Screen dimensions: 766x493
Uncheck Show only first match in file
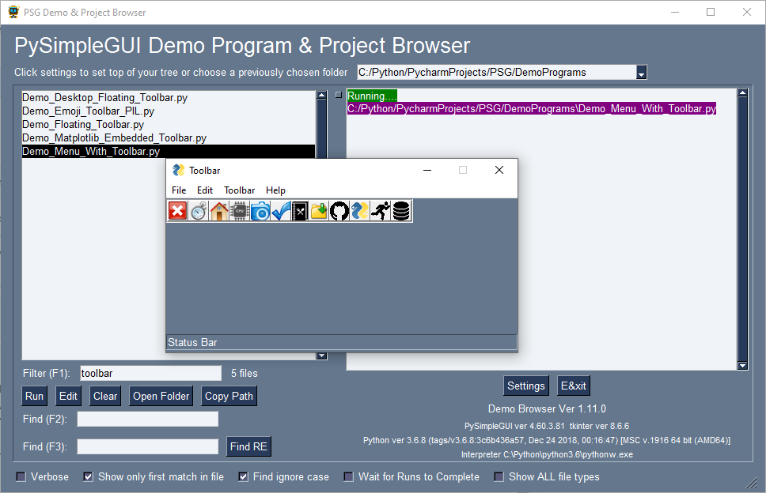88,476
